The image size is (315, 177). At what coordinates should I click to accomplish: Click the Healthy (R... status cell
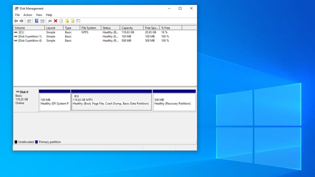110,41
